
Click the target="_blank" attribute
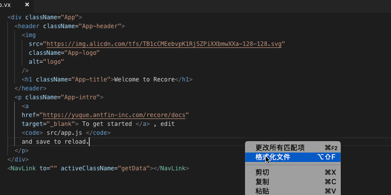tap(48, 124)
